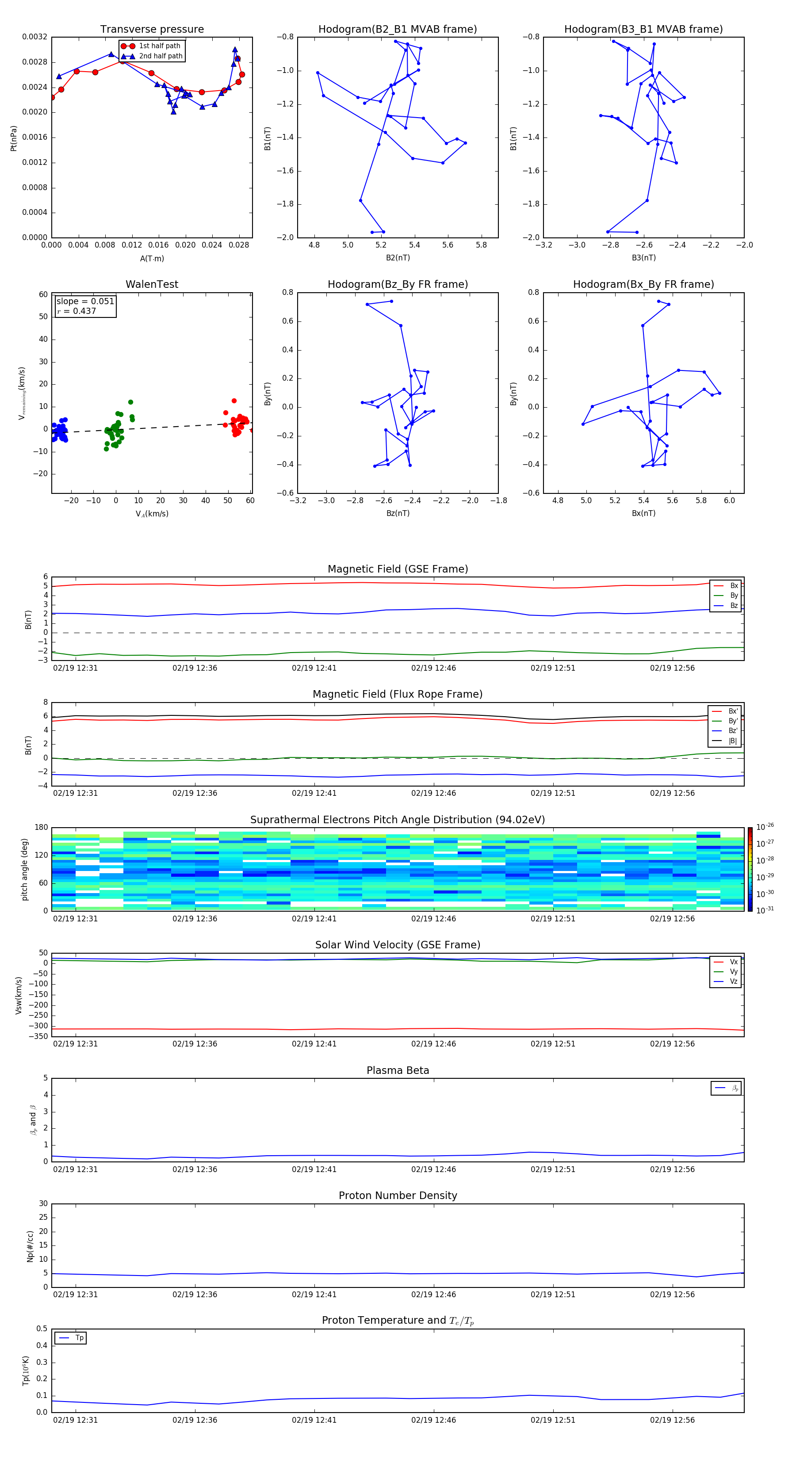The image size is (796, 1459).
Task: Click '02/19 12:56' tick under proton temperature
Action: (x=673, y=1420)
